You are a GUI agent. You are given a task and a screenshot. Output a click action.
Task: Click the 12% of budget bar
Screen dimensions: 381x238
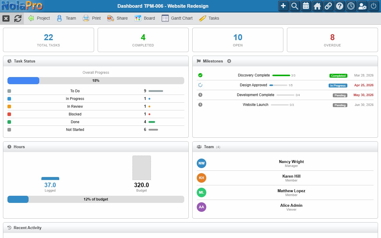click(x=96, y=199)
